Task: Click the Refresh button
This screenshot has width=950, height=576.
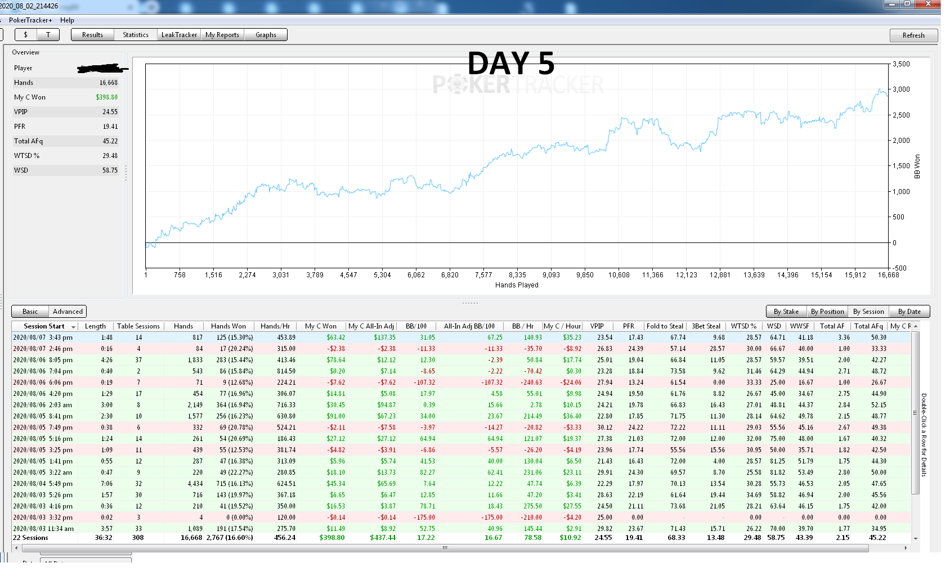Action: pyautogui.click(x=913, y=35)
